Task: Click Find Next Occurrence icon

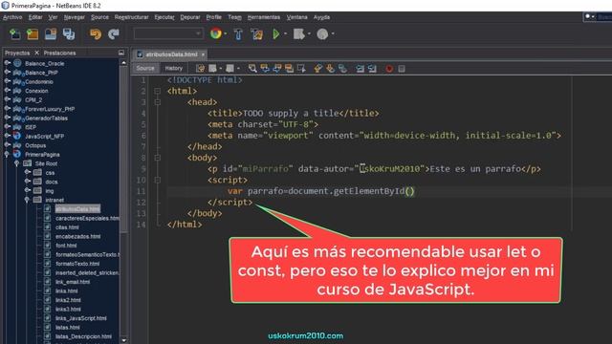Action: (276, 69)
